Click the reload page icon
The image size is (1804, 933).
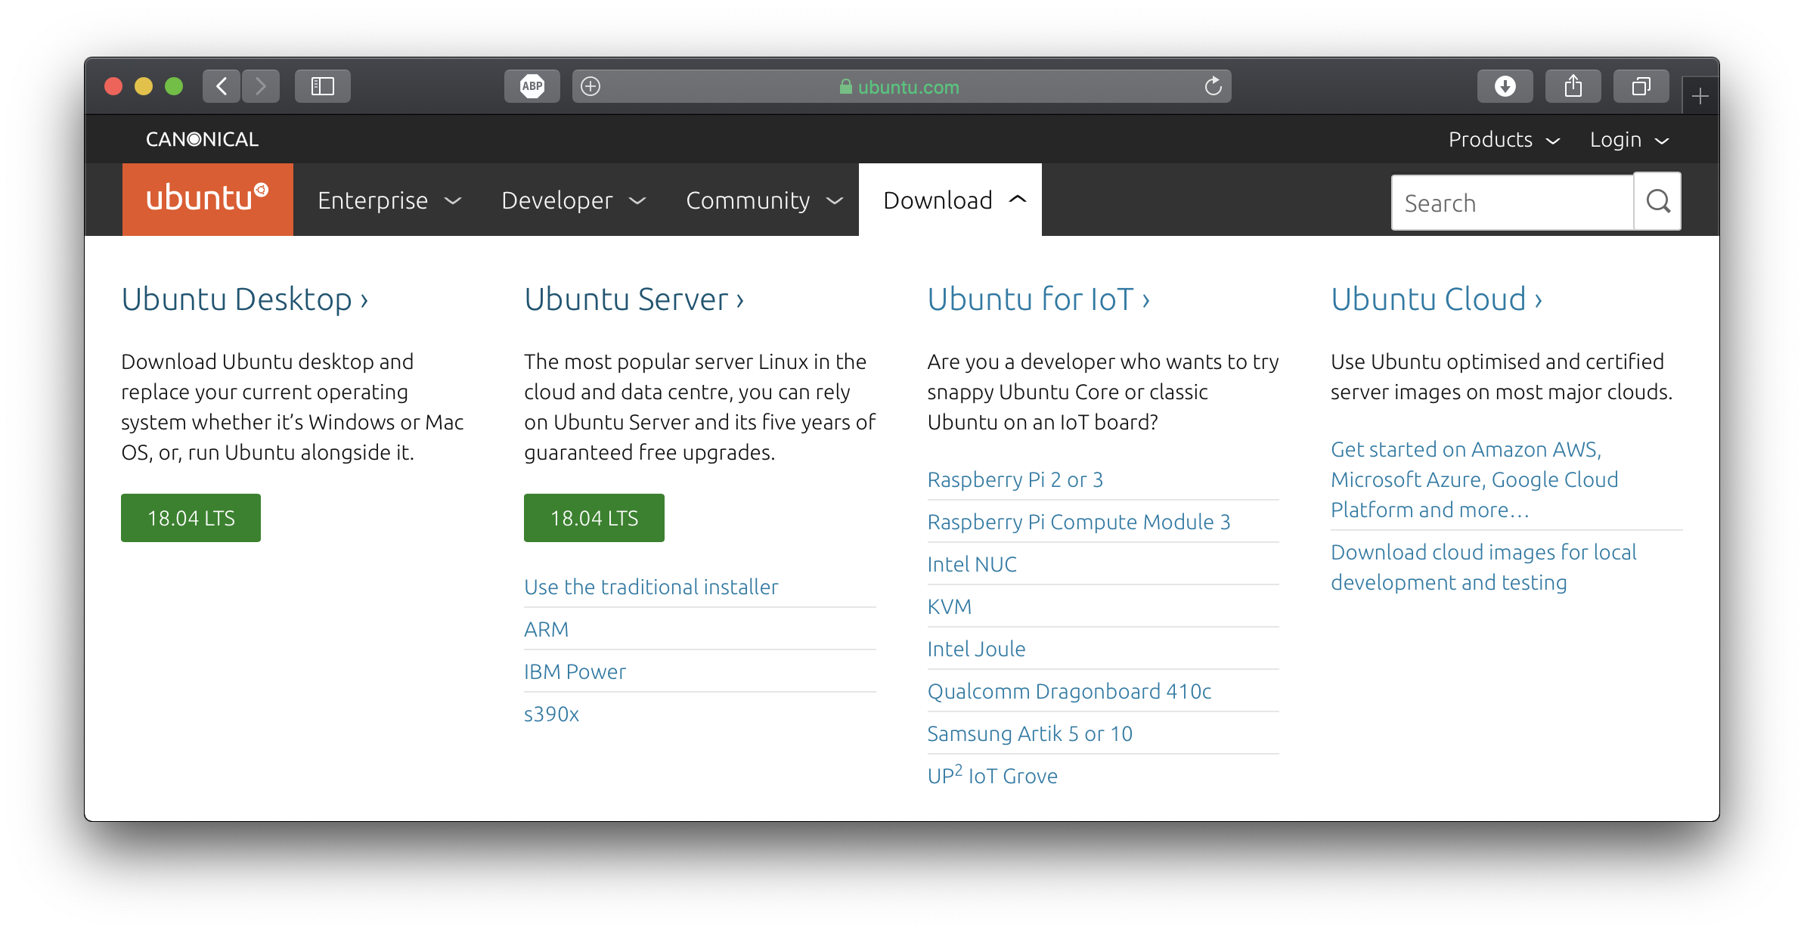(x=1213, y=86)
